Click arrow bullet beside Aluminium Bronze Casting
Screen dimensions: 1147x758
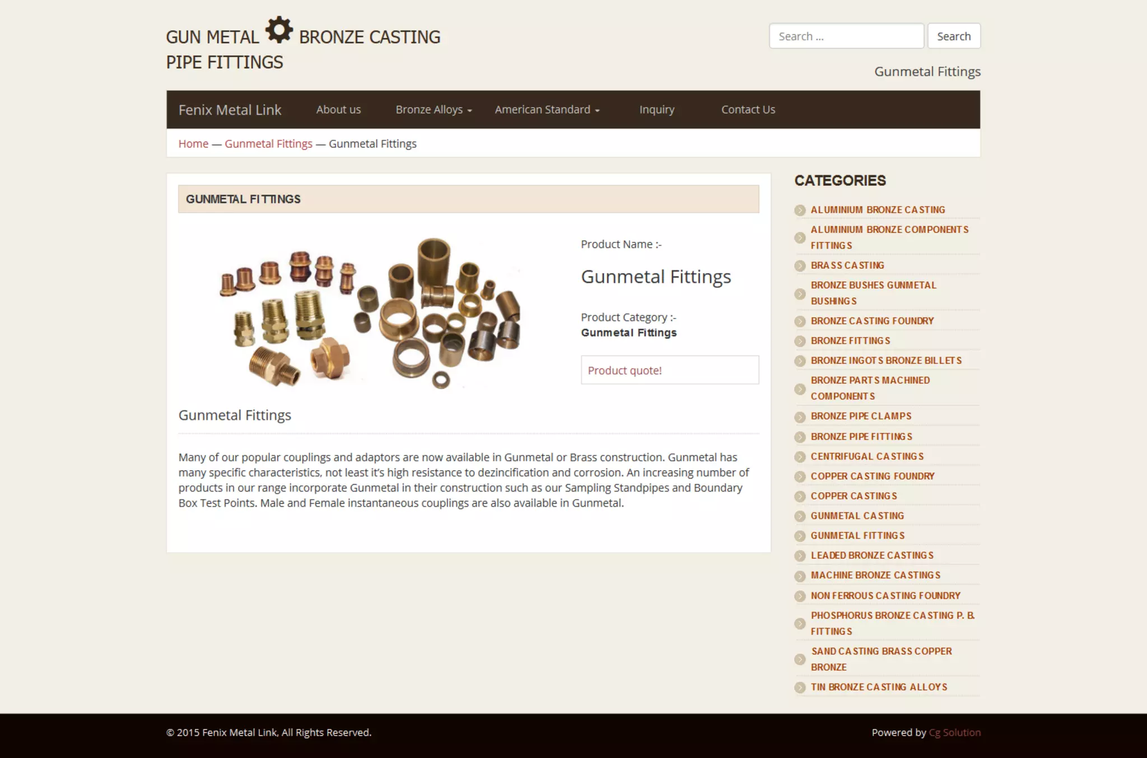tap(800, 210)
